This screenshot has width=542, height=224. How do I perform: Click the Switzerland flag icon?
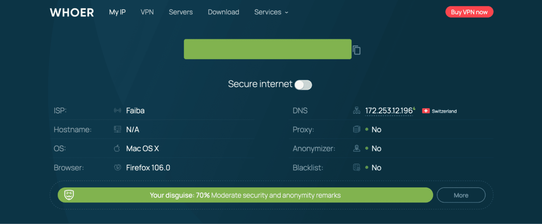click(426, 111)
